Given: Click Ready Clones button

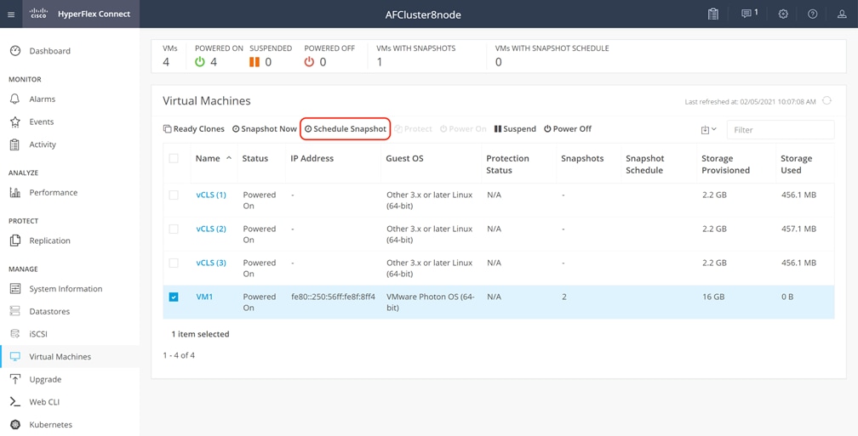Looking at the screenshot, I should [194, 129].
